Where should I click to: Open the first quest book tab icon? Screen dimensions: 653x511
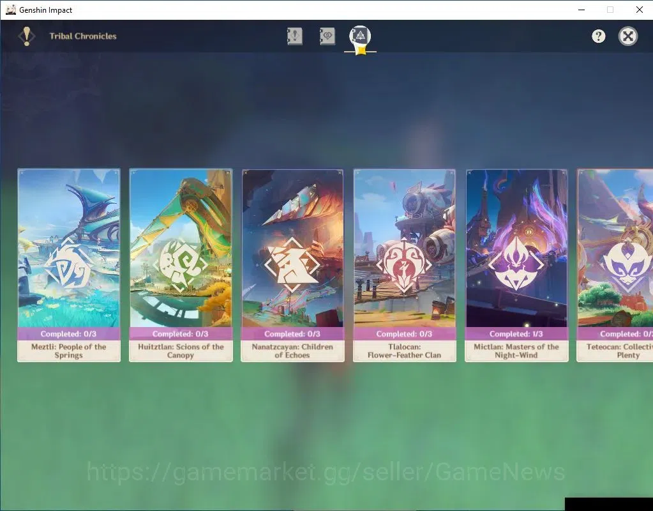(294, 36)
